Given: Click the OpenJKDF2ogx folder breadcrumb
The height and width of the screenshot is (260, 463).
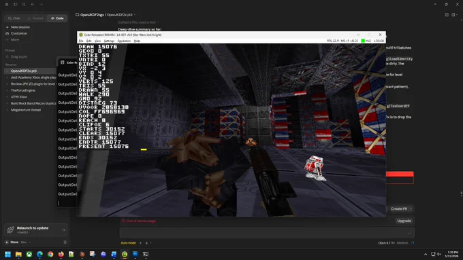Looking at the screenshot, I should click(x=90, y=15).
